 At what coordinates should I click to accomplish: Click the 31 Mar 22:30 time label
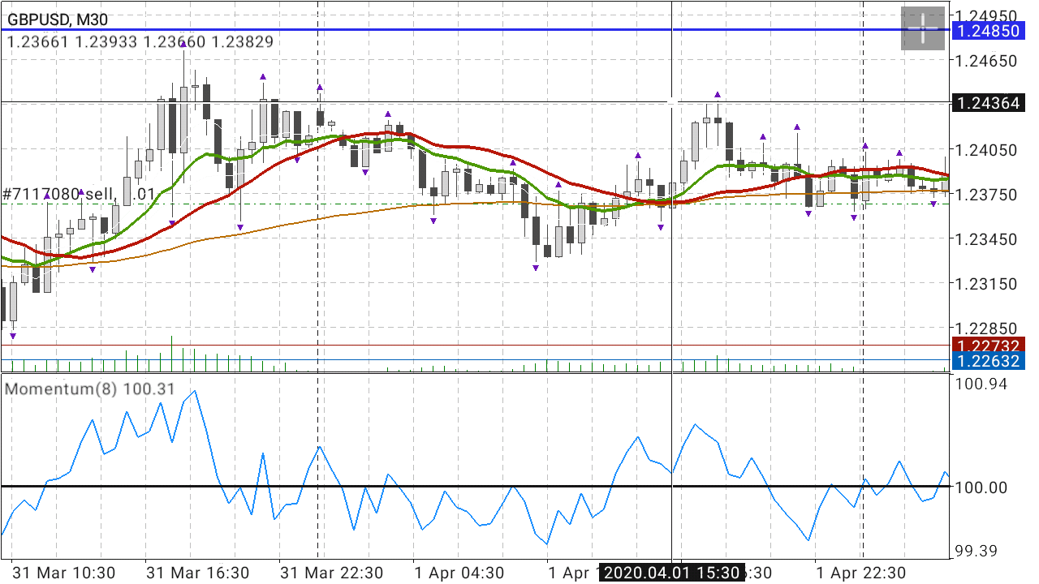point(331,573)
